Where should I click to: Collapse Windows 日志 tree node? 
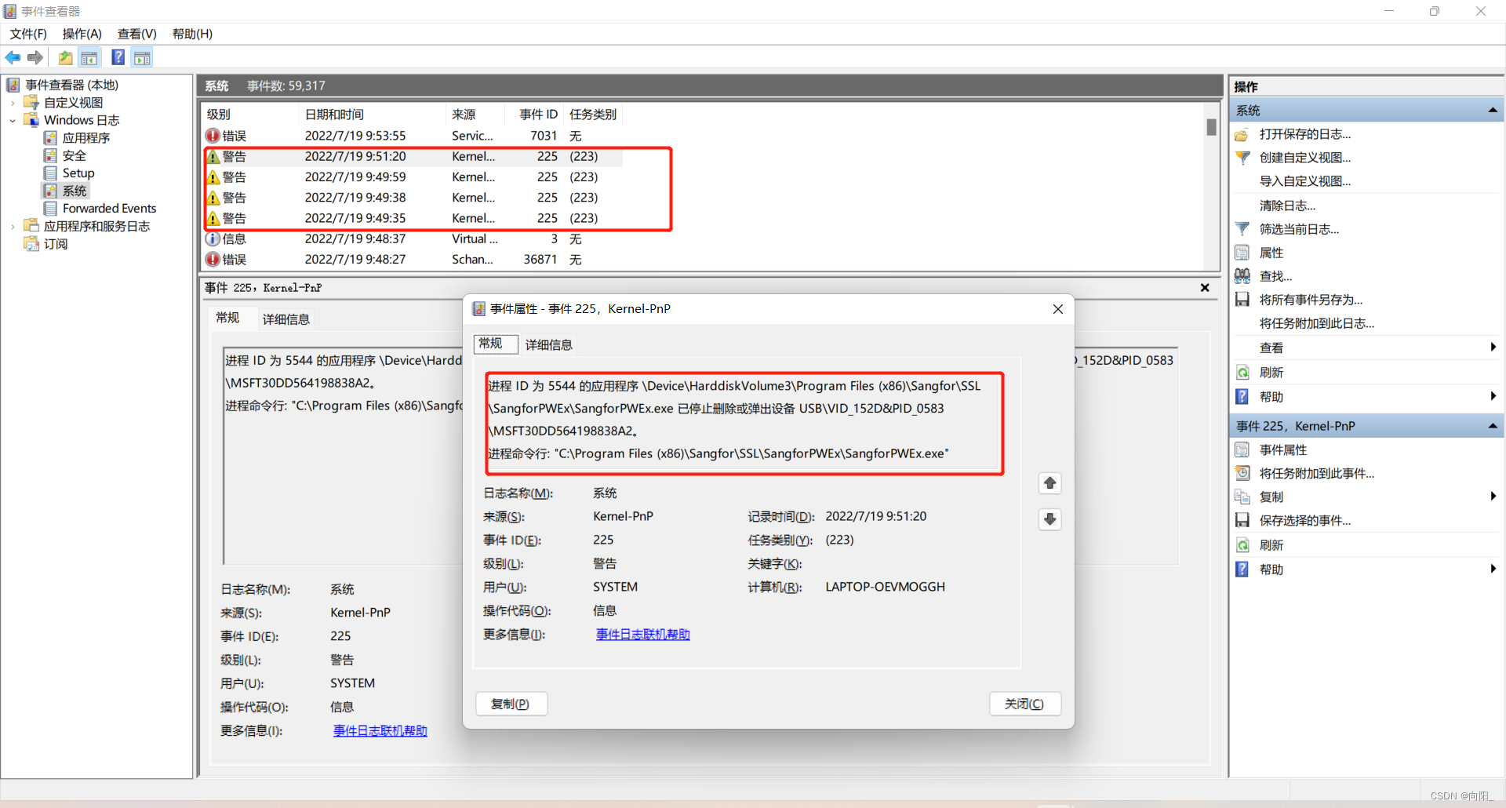tap(13, 121)
